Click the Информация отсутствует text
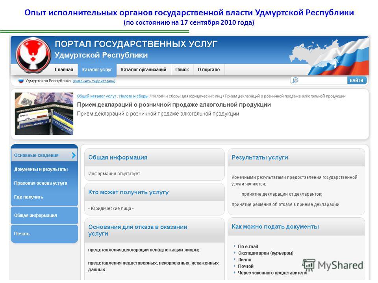Screen dimensions: 378x283 114,174
